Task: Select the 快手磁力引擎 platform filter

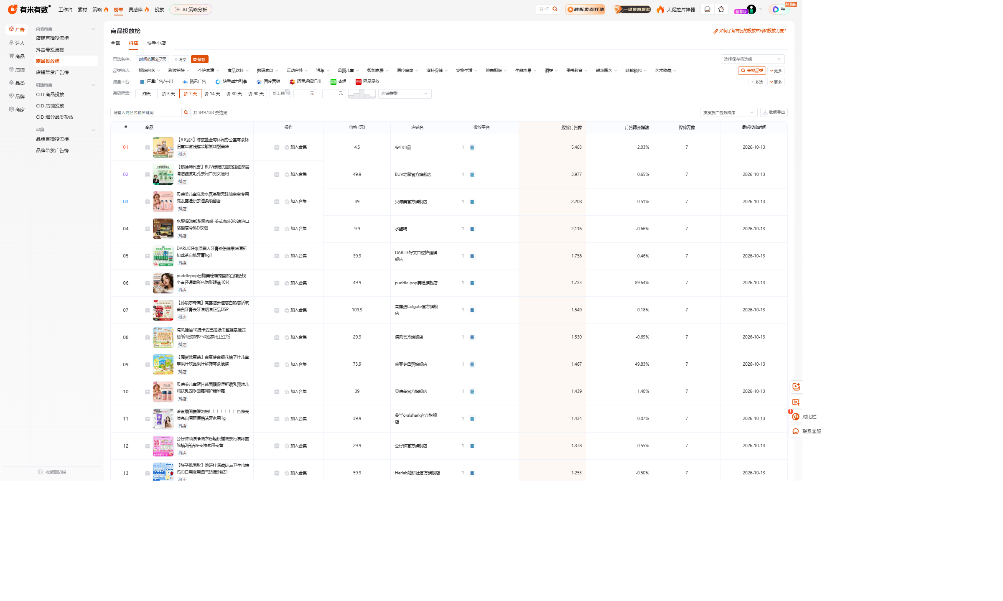Action: [231, 81]
